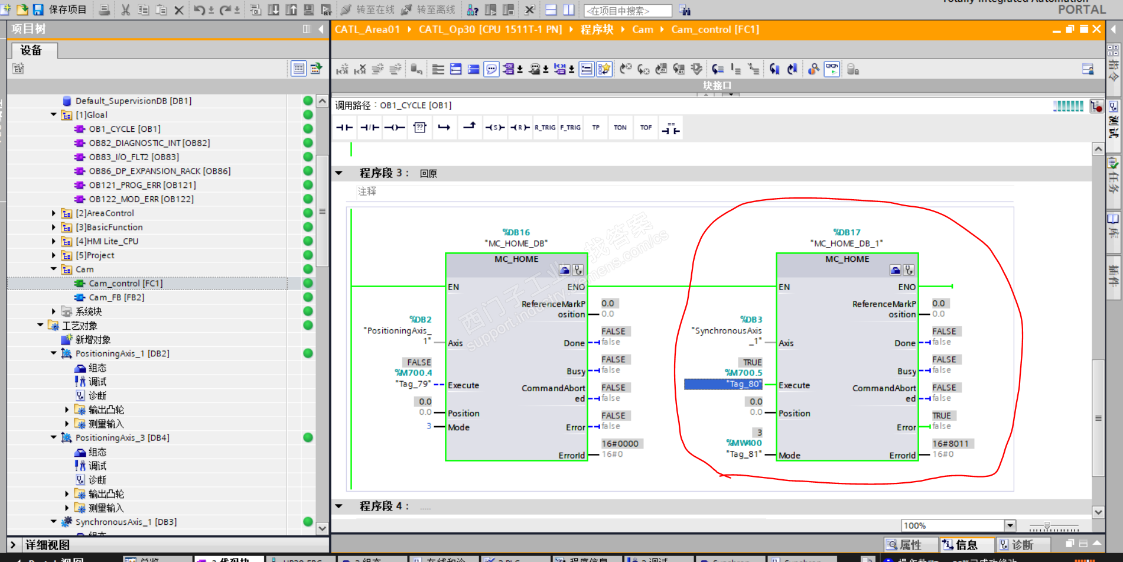Select Cam_FB [FB2] block
The height and width of the screenshot is (562, 1123).
click(x=116, y=298)
